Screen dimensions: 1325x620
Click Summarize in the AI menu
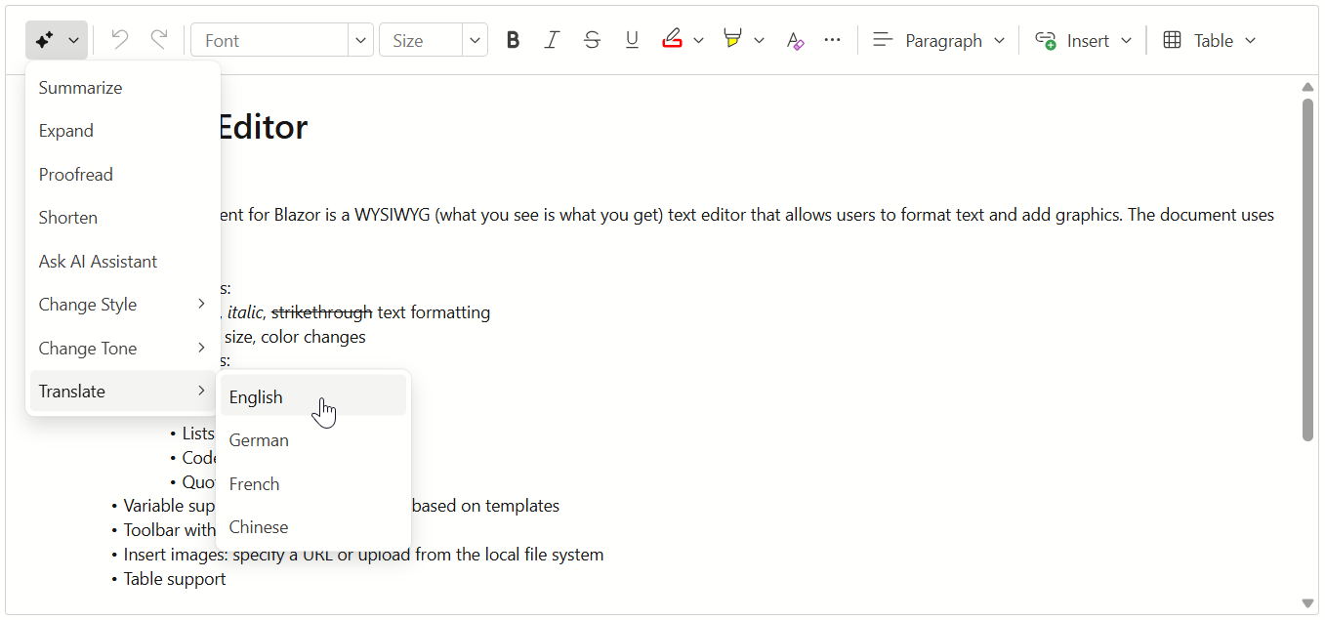tap(80, 88)
